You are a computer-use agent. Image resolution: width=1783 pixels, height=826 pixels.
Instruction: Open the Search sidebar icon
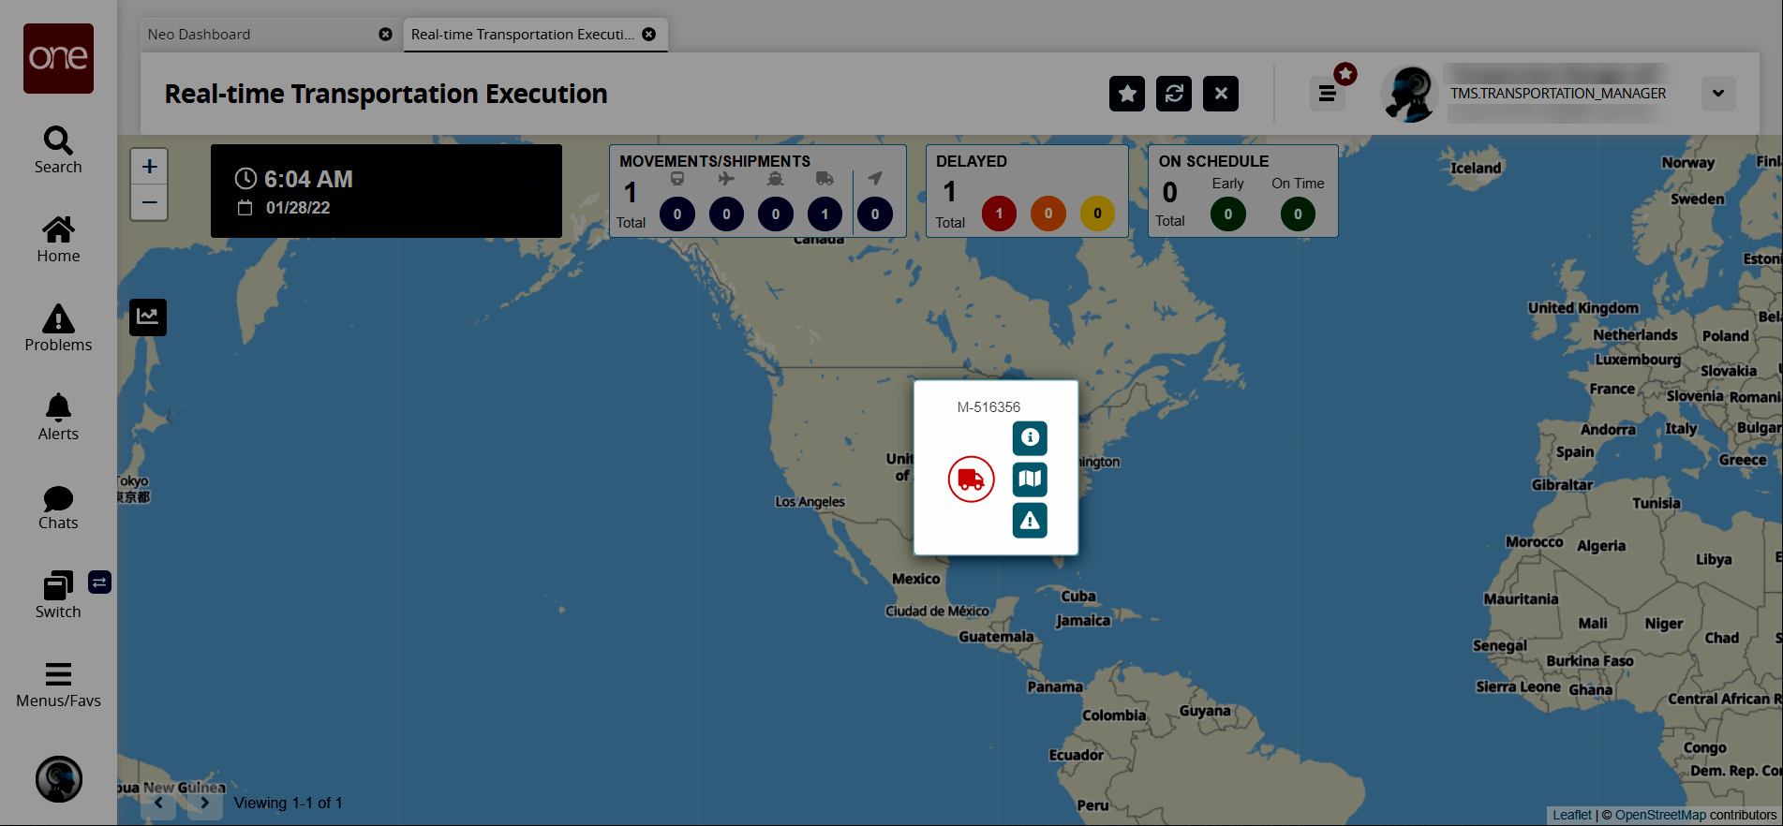tap(58, 150)
